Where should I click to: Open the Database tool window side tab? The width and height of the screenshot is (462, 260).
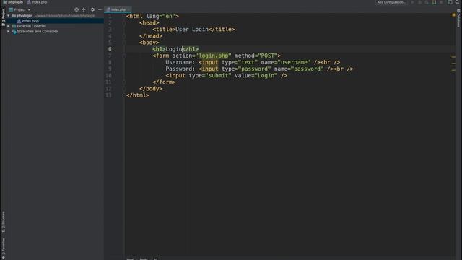pos(458,18)
